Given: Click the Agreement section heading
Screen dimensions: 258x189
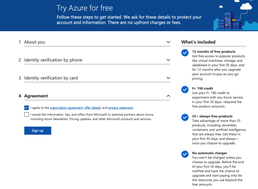Looking at the screenshot, I should click(36, 96).
